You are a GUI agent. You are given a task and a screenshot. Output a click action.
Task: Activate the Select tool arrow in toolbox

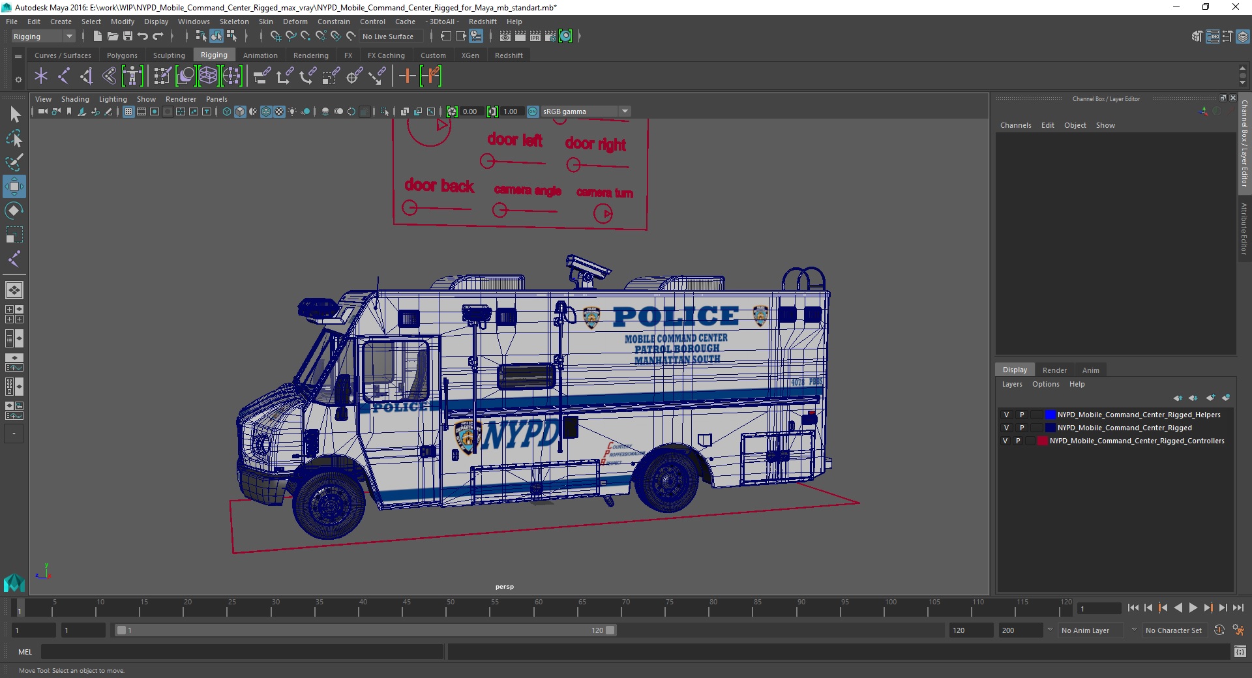click(14, 115)
